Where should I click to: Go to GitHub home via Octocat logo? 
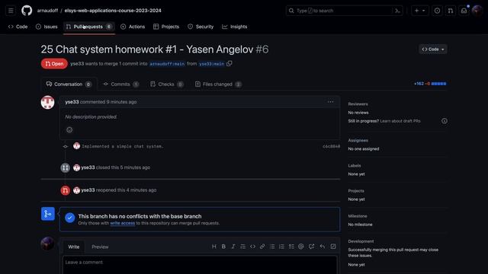pos(27,11)
